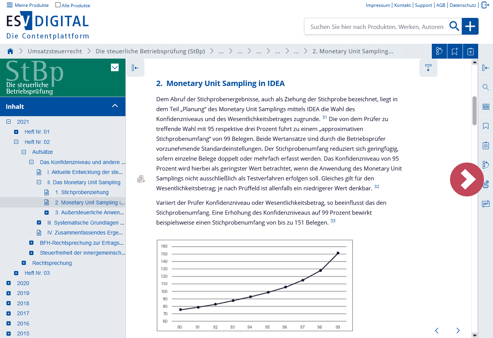Go to previous document with left chevron
This screenshot has width=493, height=338.
(x=437, y=330)
